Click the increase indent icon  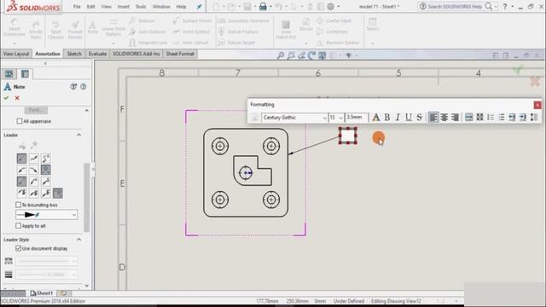[523, 118]
